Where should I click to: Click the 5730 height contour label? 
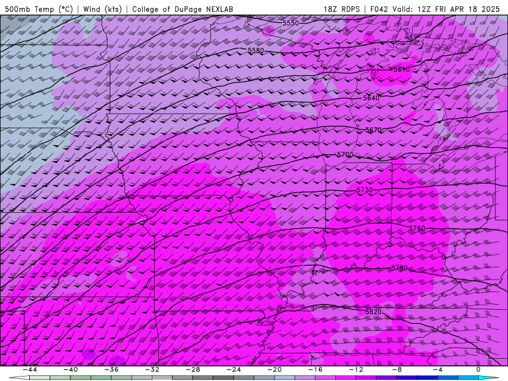(x=364, y=190)
